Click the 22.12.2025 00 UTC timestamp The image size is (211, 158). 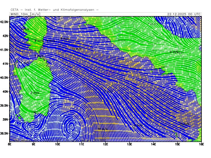tap(184, 14)
